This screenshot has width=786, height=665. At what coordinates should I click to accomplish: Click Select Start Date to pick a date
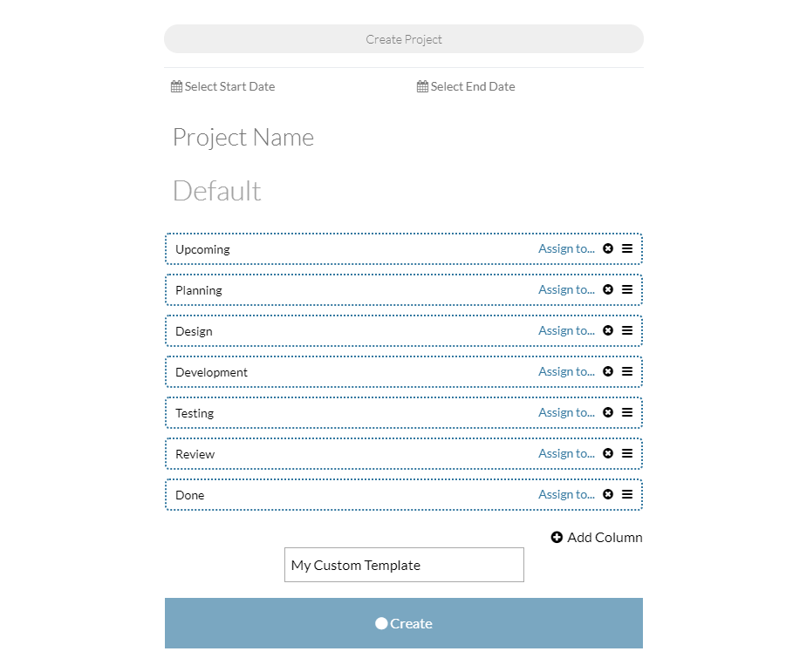[229, 86]
